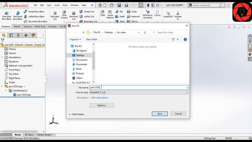
Task: Open the Motion Study 1 tab
Action: (x=44, y=135)
